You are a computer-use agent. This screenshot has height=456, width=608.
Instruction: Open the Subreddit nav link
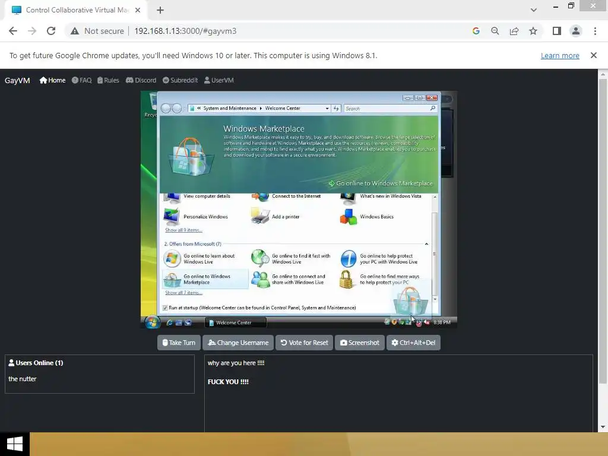[x=180, y=80]
